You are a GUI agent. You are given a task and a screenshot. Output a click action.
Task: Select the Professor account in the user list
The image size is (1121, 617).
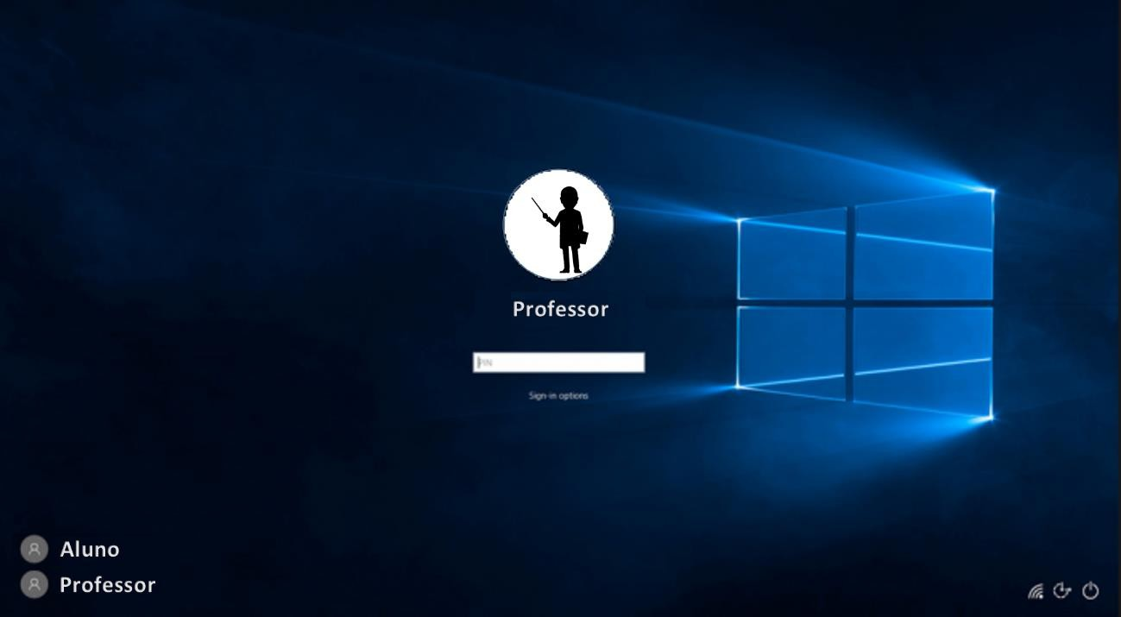click(x=88, y=585)
